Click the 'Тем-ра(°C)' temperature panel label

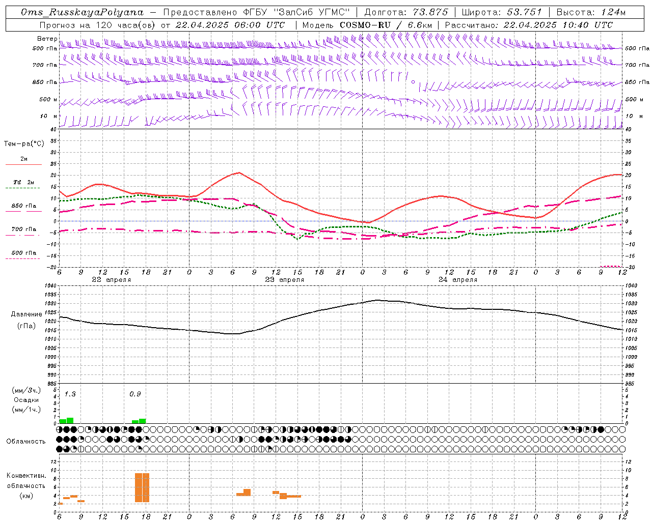tap(24, 144)
